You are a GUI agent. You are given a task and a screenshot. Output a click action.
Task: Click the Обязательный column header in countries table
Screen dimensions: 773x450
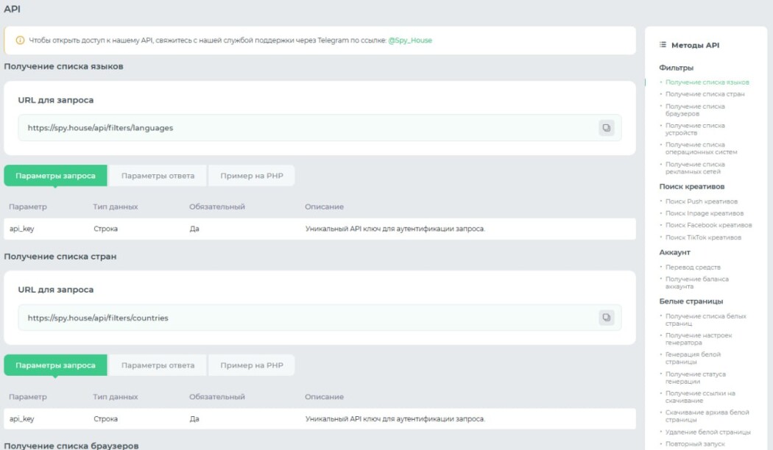217,397
